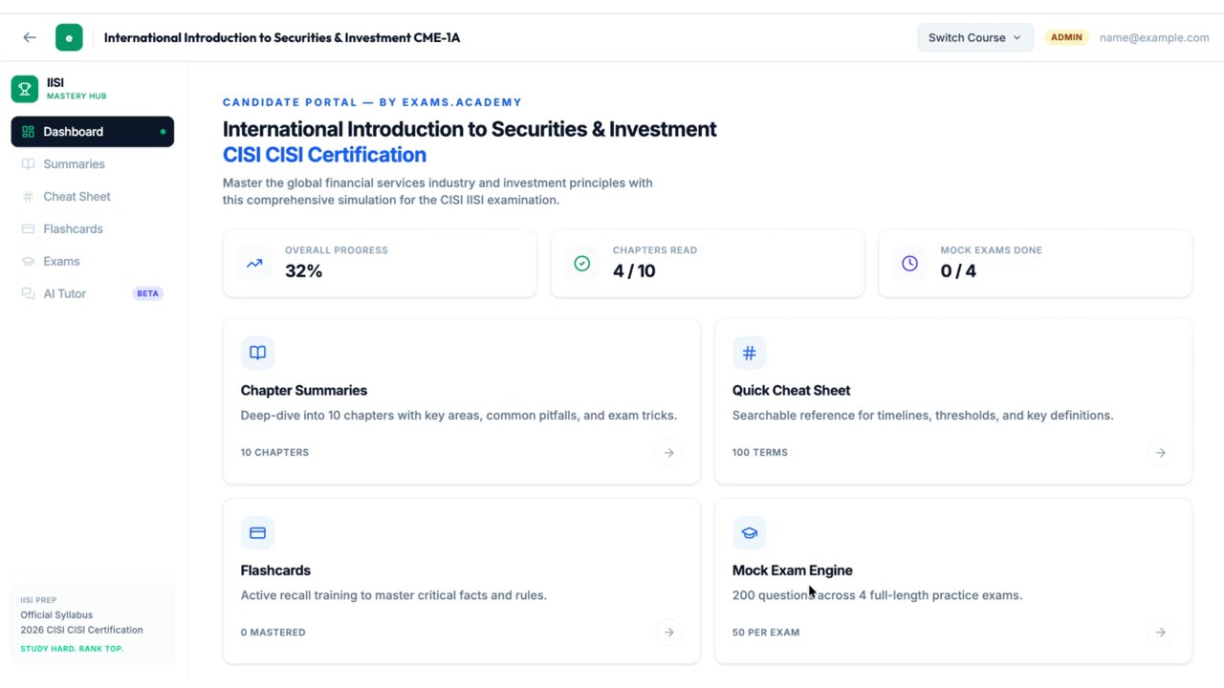1224x688 pixels.
Task: Click the '10 CHAPTERS' label
Action: 274,453
